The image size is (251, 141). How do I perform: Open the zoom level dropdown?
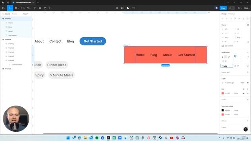(247, 8)
